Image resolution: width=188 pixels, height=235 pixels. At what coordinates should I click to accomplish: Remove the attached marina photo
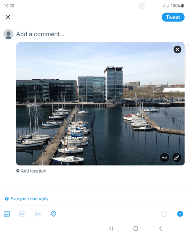pyautogui.click(x=177, y=50)
